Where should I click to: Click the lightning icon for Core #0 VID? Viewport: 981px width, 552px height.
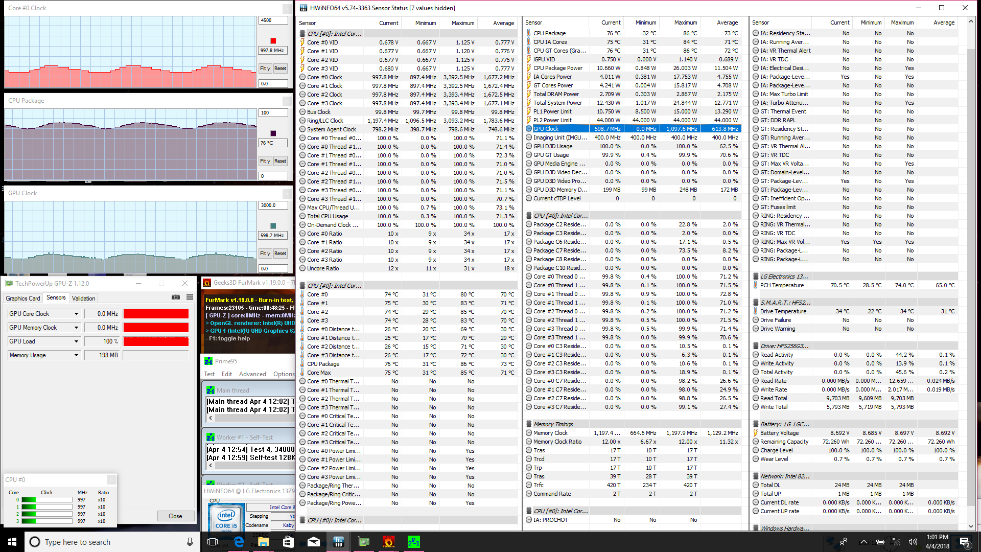point(302,42)
